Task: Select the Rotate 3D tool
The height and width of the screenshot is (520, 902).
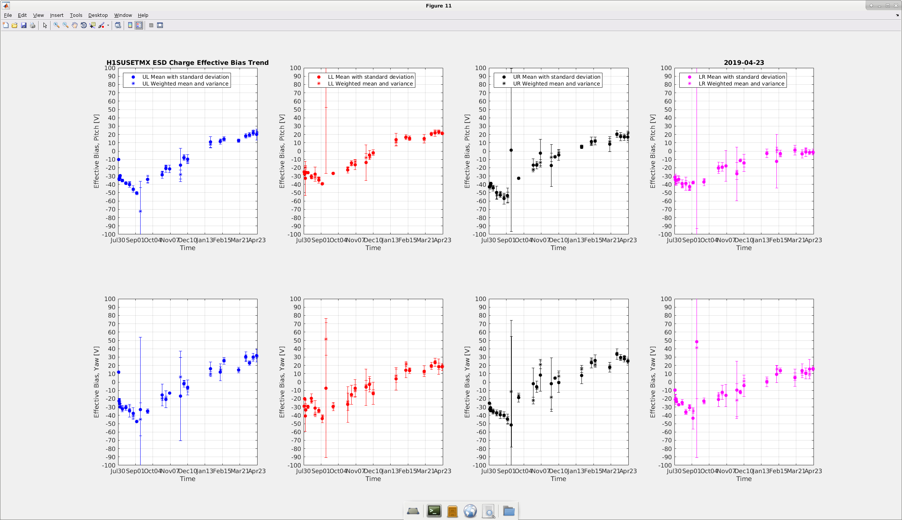Action: pyautogui.click(x=84, y=25)
